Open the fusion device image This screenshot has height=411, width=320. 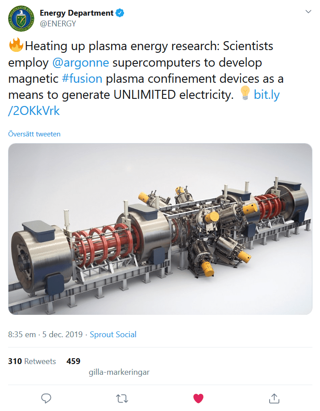pos(160,229)
